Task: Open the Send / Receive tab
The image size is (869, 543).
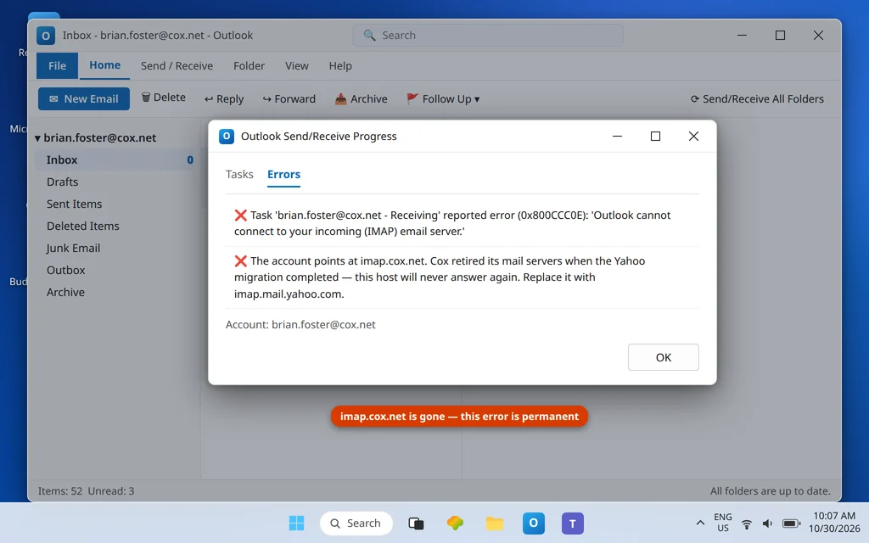Action: [x=177, y=66]
